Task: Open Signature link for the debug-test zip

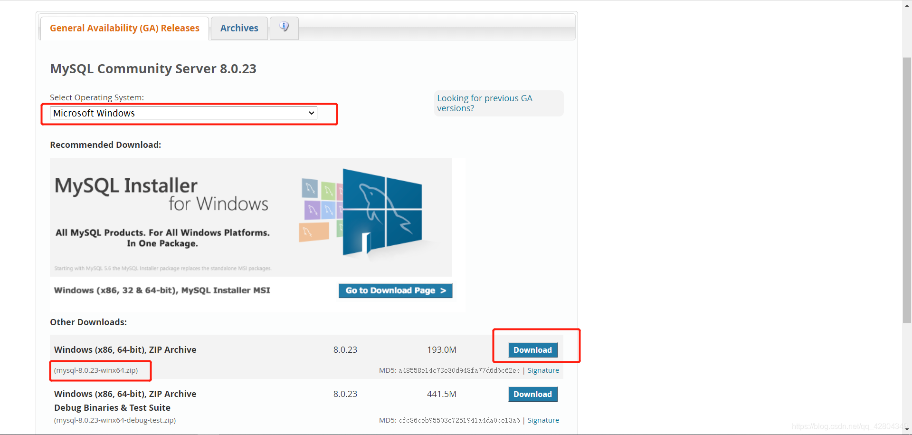Action: point(543,420)
